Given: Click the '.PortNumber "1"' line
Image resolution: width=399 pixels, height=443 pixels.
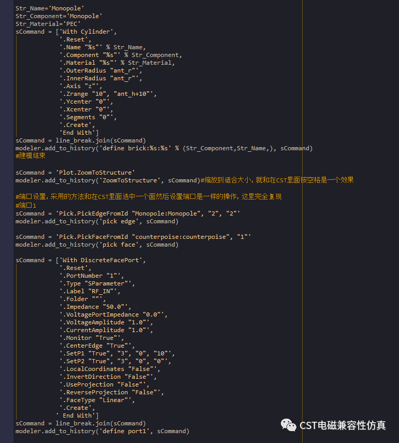Looking at the screenshot, I should tap(92, 276).
